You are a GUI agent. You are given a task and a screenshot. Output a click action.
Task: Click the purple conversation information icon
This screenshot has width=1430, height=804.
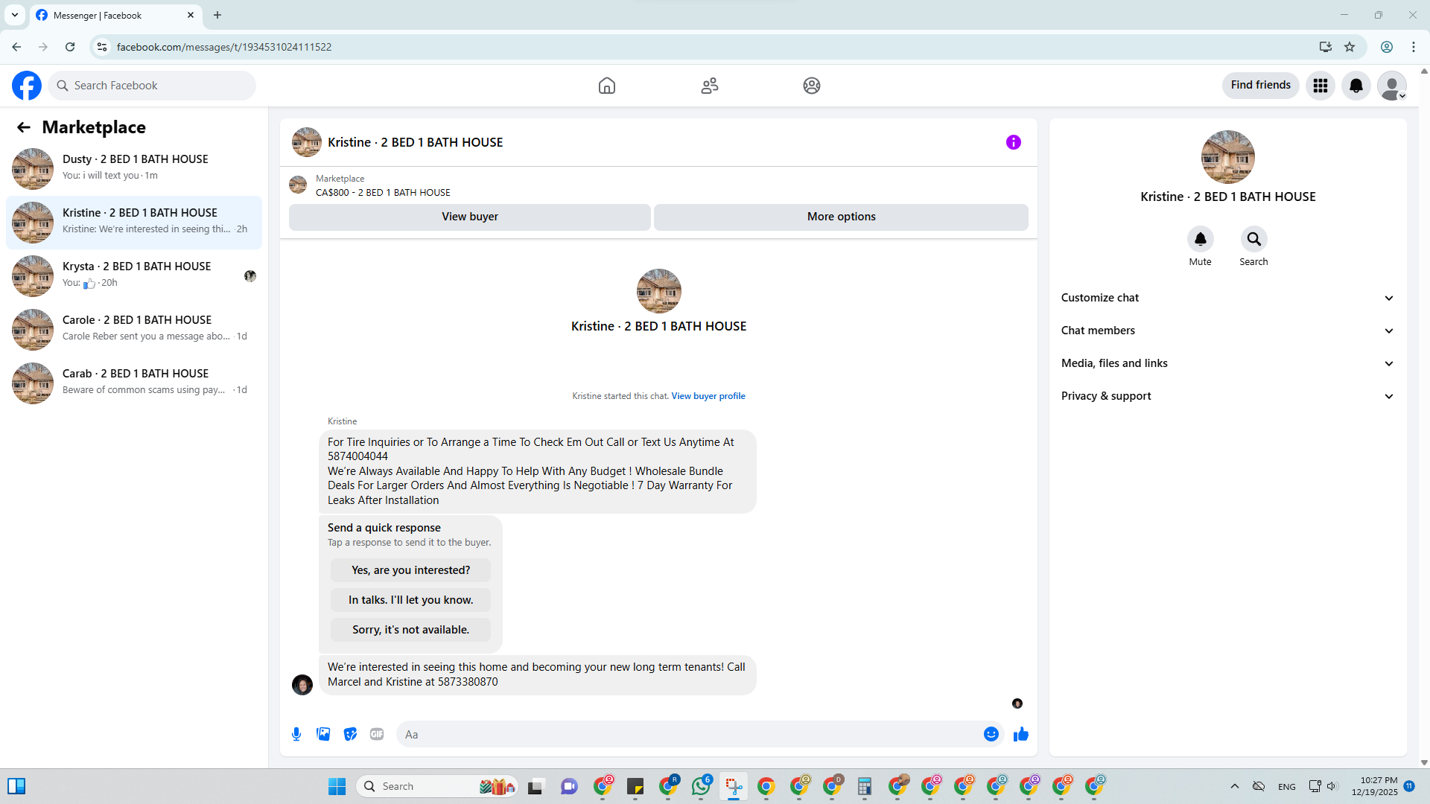[1013, 142]
